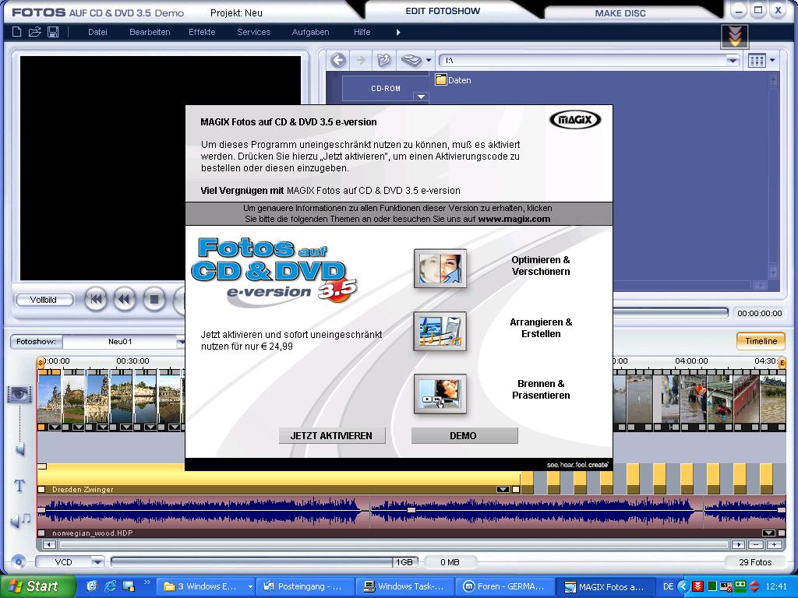The image size is (798, 598).
Task: Click the Arrangieren & Erstellen image button
Action: click(x=440, y=332)
